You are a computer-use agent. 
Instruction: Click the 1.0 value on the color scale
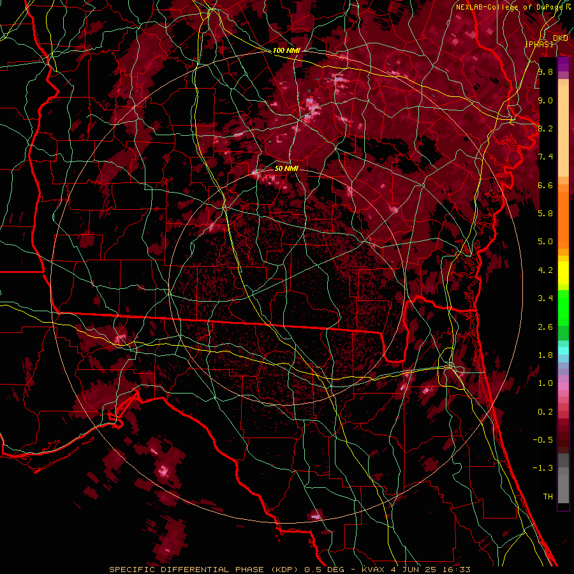[545, 383]
